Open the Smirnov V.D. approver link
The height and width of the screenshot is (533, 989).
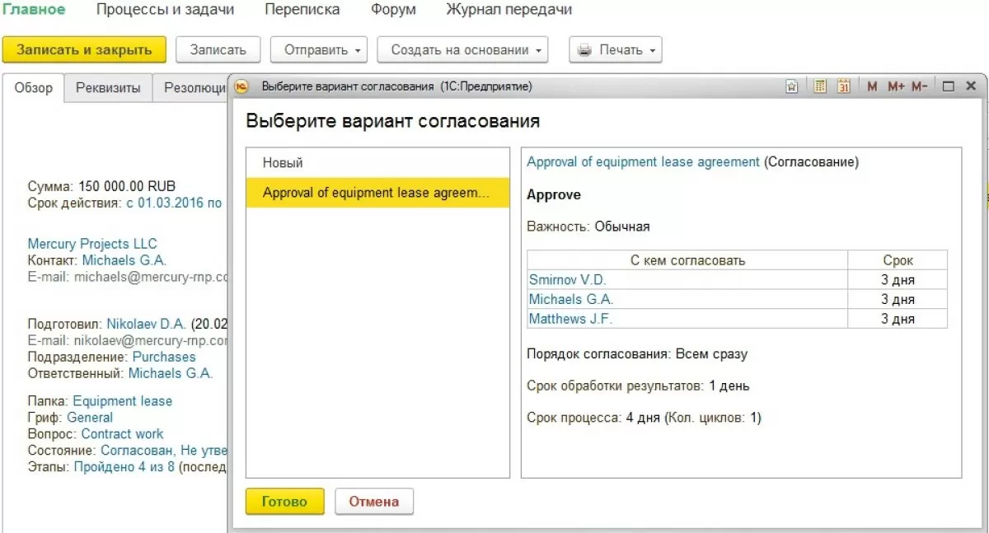567,280
